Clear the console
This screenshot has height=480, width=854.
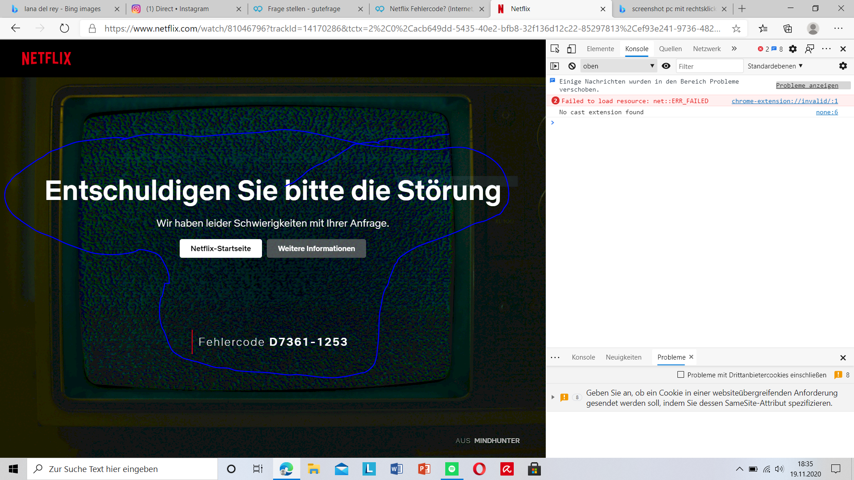click(572, 66)
